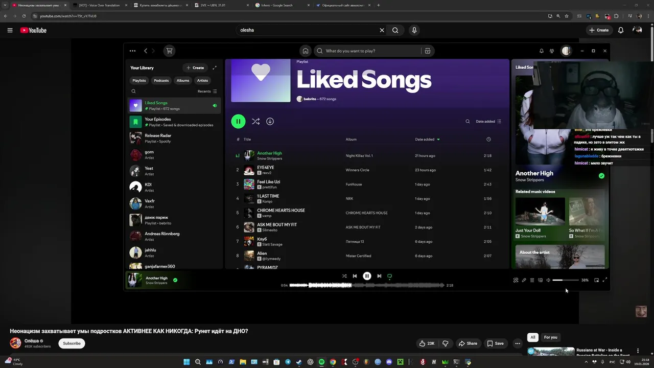This screenshot has height=368, width=654.
Task: Enter Spotify full screen
Action: click(x=605, y=280)
